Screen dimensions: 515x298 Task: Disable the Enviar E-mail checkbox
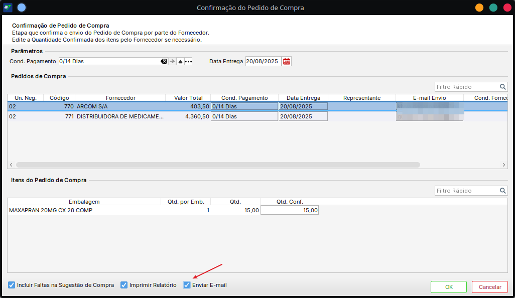click(x=187, y=285)
